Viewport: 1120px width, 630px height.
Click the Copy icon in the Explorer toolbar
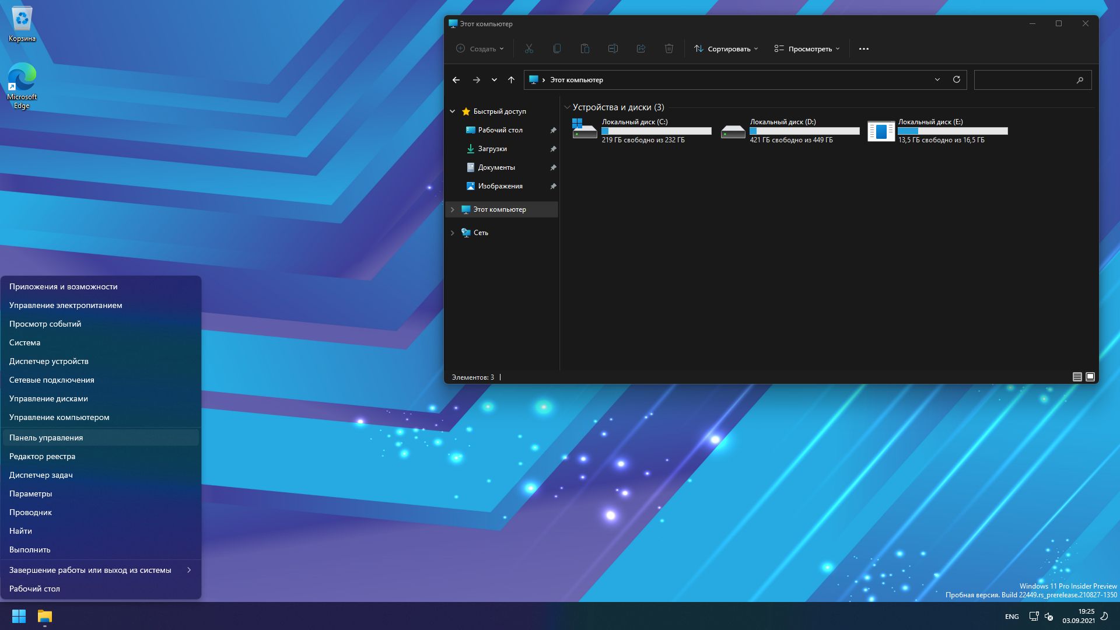pos(557,49)
